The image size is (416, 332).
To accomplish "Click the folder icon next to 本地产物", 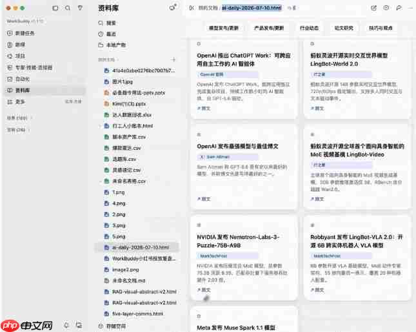I will [101, 45].
